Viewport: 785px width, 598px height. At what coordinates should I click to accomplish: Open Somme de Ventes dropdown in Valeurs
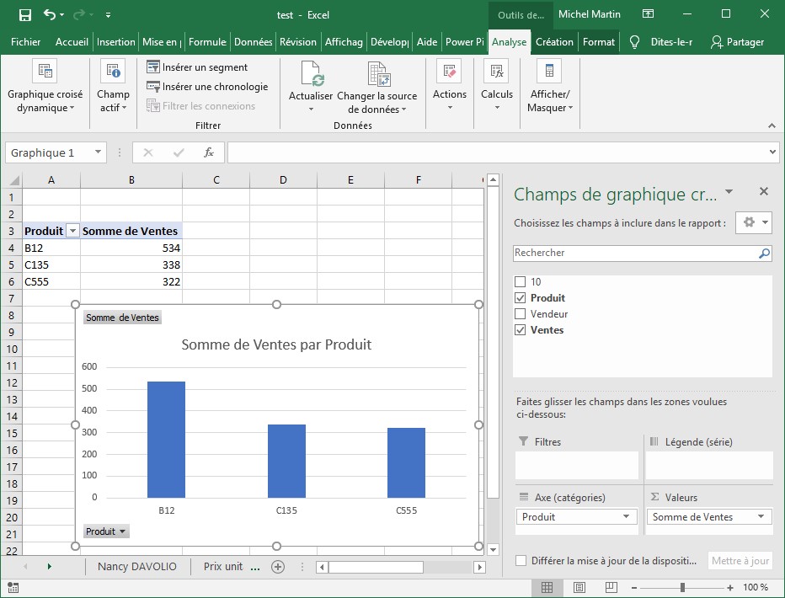761,517
